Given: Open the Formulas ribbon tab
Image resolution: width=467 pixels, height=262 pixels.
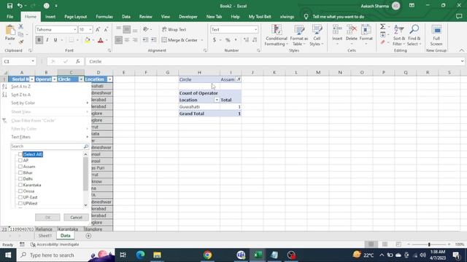Looking at the screenshot, I should [x=104, y=17].
